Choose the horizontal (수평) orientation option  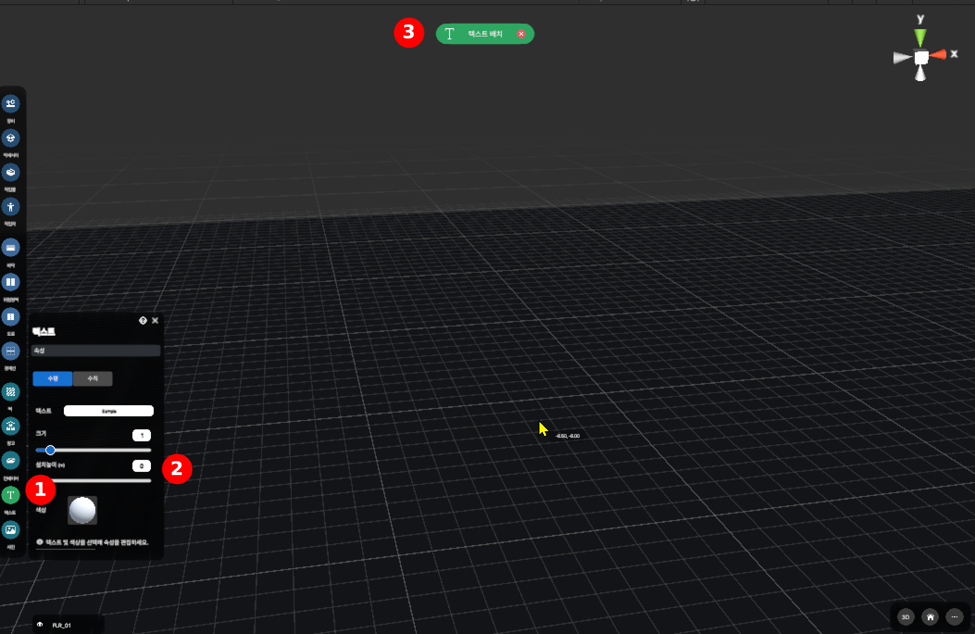(53, 378)
